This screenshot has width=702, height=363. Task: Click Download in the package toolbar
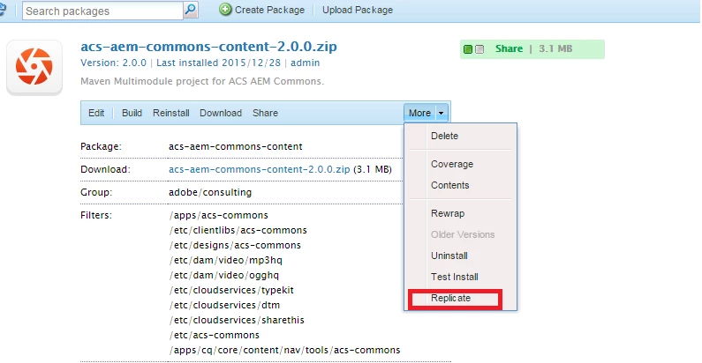221,113
